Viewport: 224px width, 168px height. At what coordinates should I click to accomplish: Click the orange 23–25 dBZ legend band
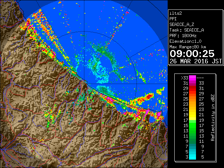click(192, 104)
